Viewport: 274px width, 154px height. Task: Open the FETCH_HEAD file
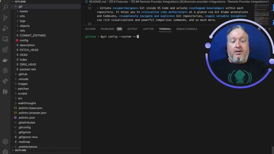pyautogui.click(x=29, y=50)
